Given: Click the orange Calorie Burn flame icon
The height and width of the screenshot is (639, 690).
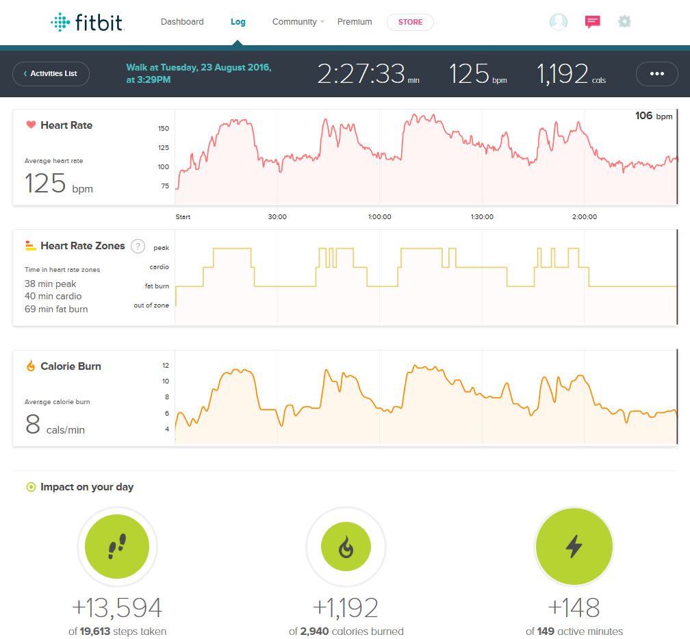Looking at the screenshot, I should pos(31,366).
